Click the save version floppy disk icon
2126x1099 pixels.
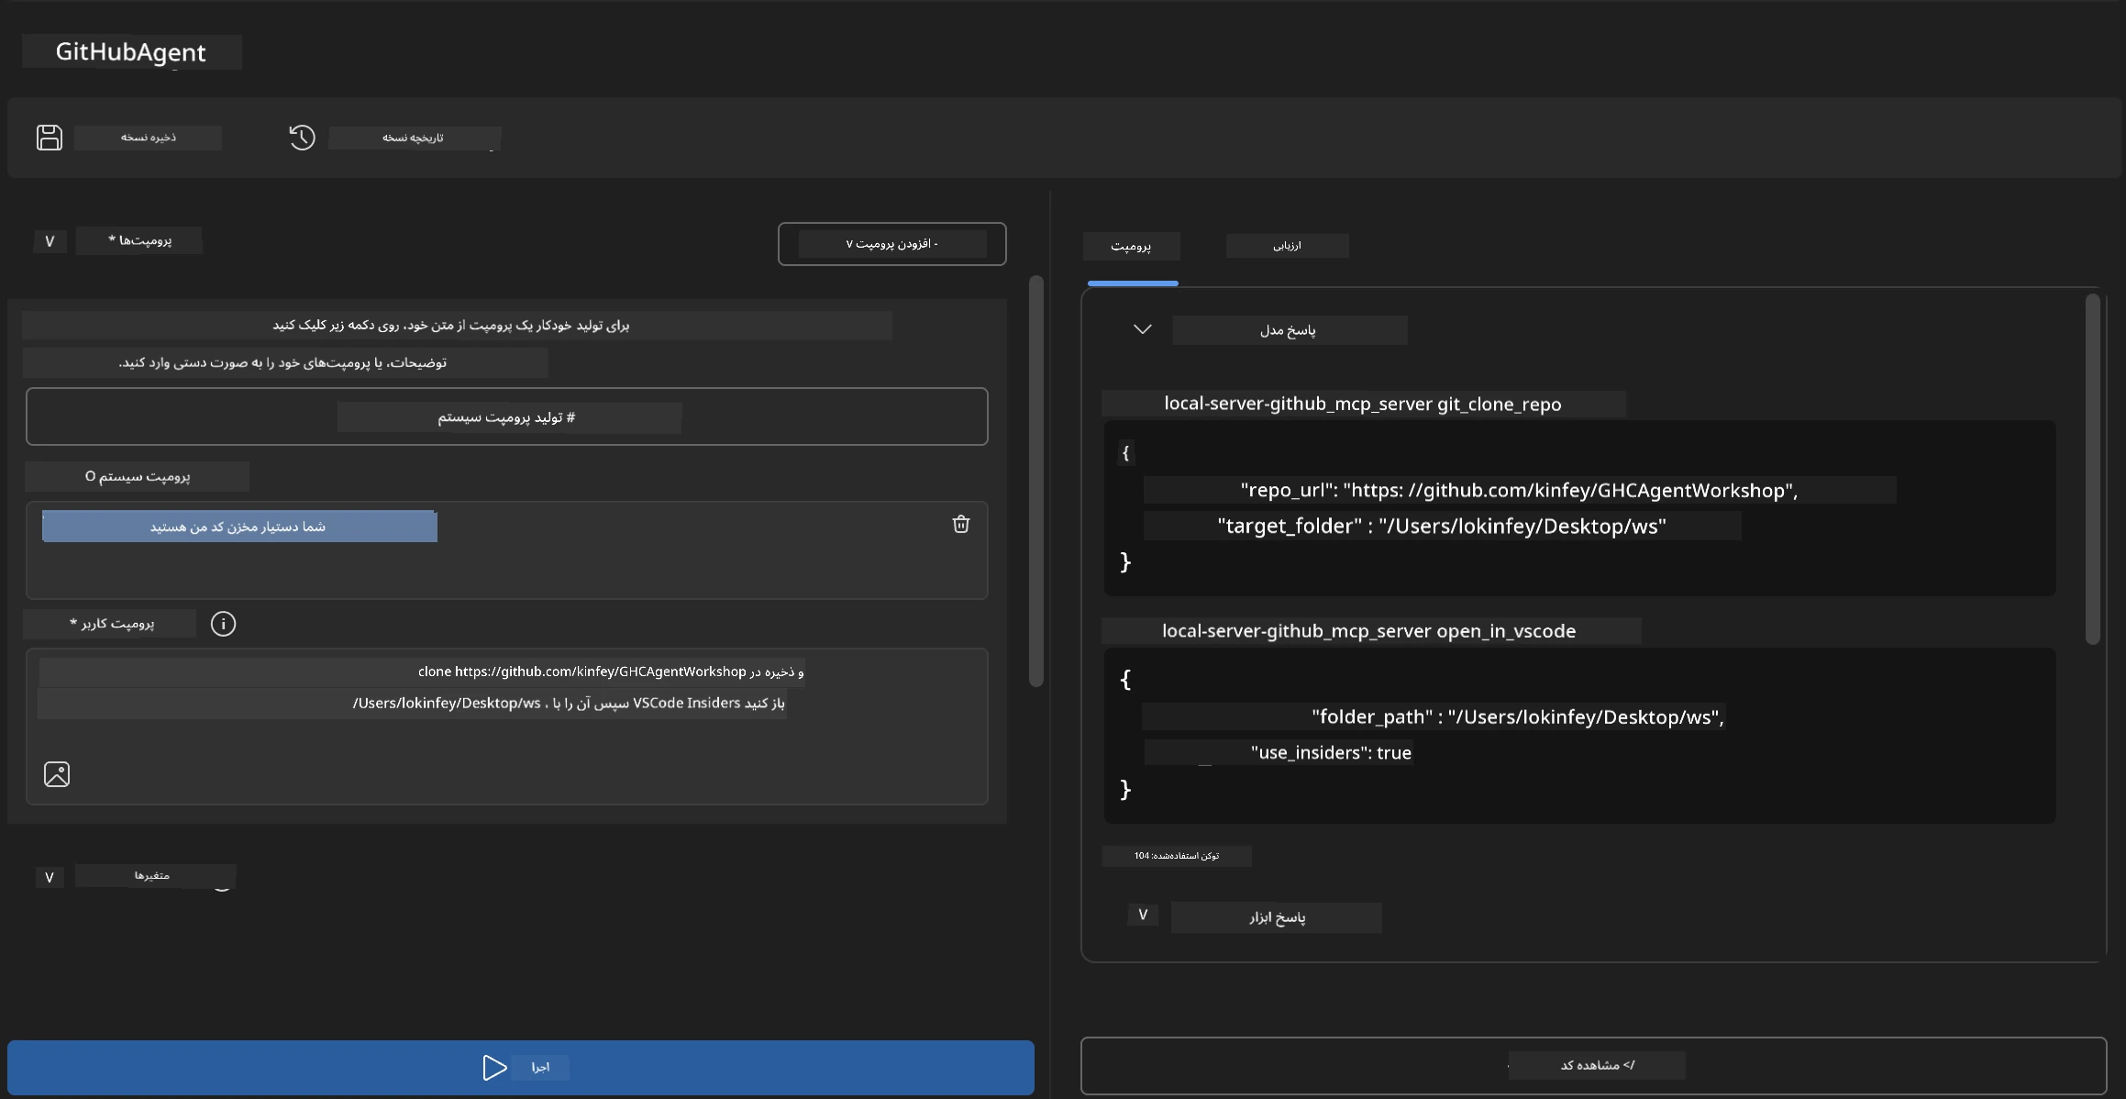click(50, 138)
